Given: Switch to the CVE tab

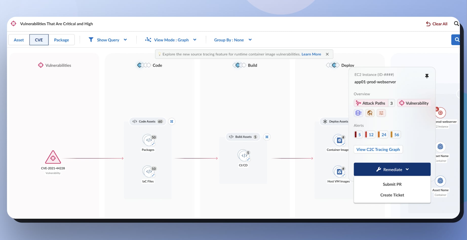Looking at the screenshot, I should click(39, 40).
